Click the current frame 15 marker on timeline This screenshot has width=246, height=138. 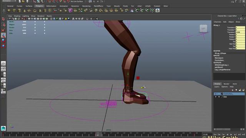[x=97, y=134]
